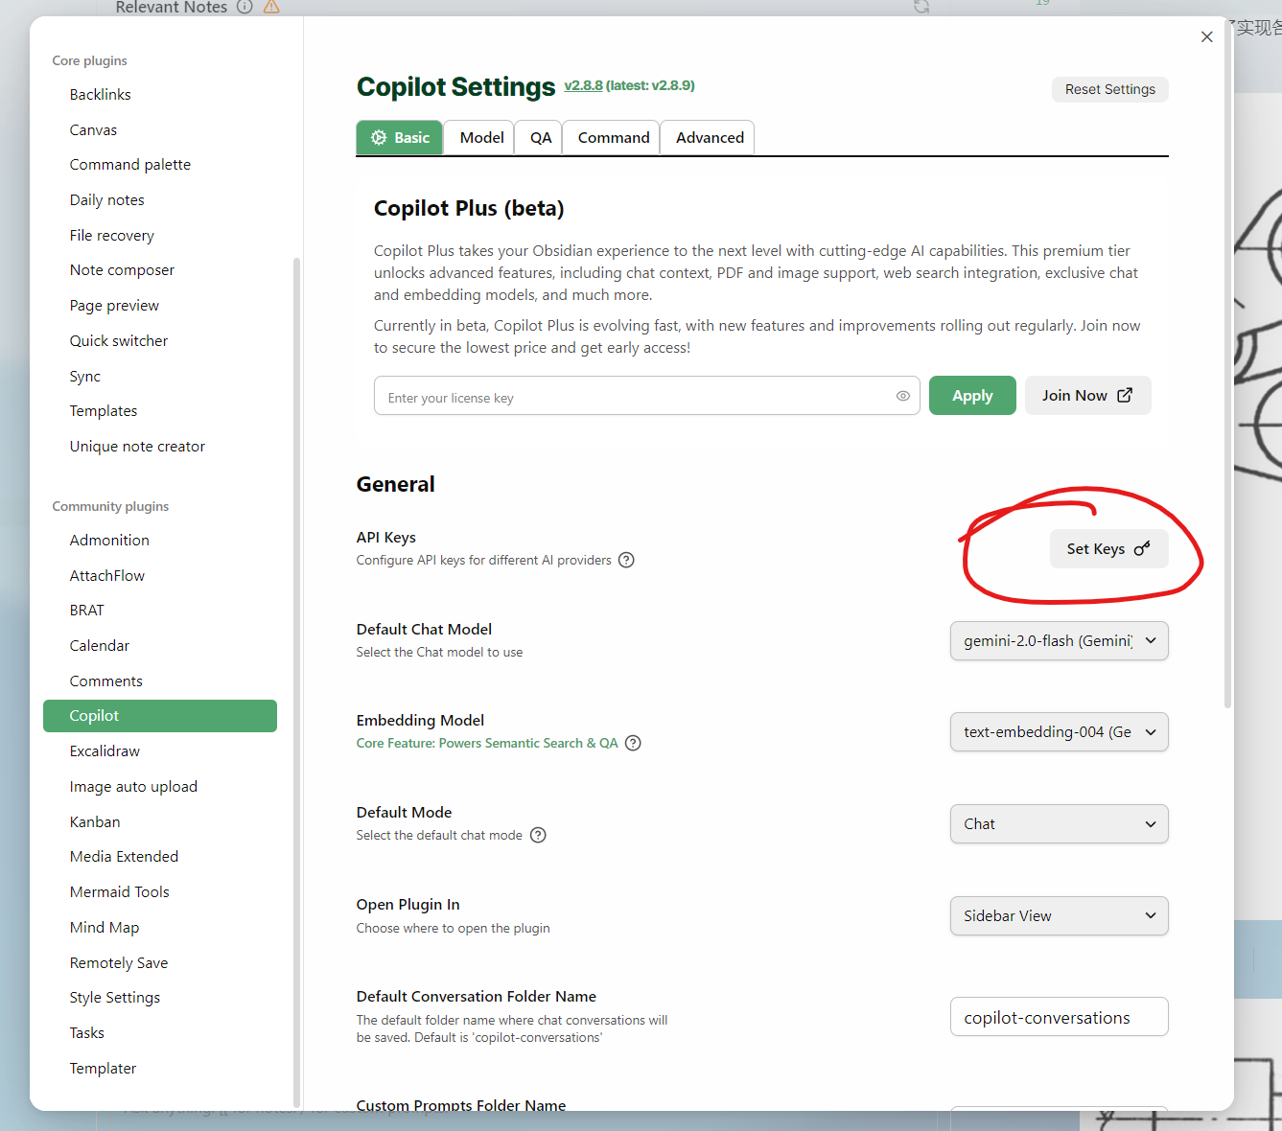Open the Advanced tab
This screenshot has height=1131, width=1282.
[x=710, y=137]
